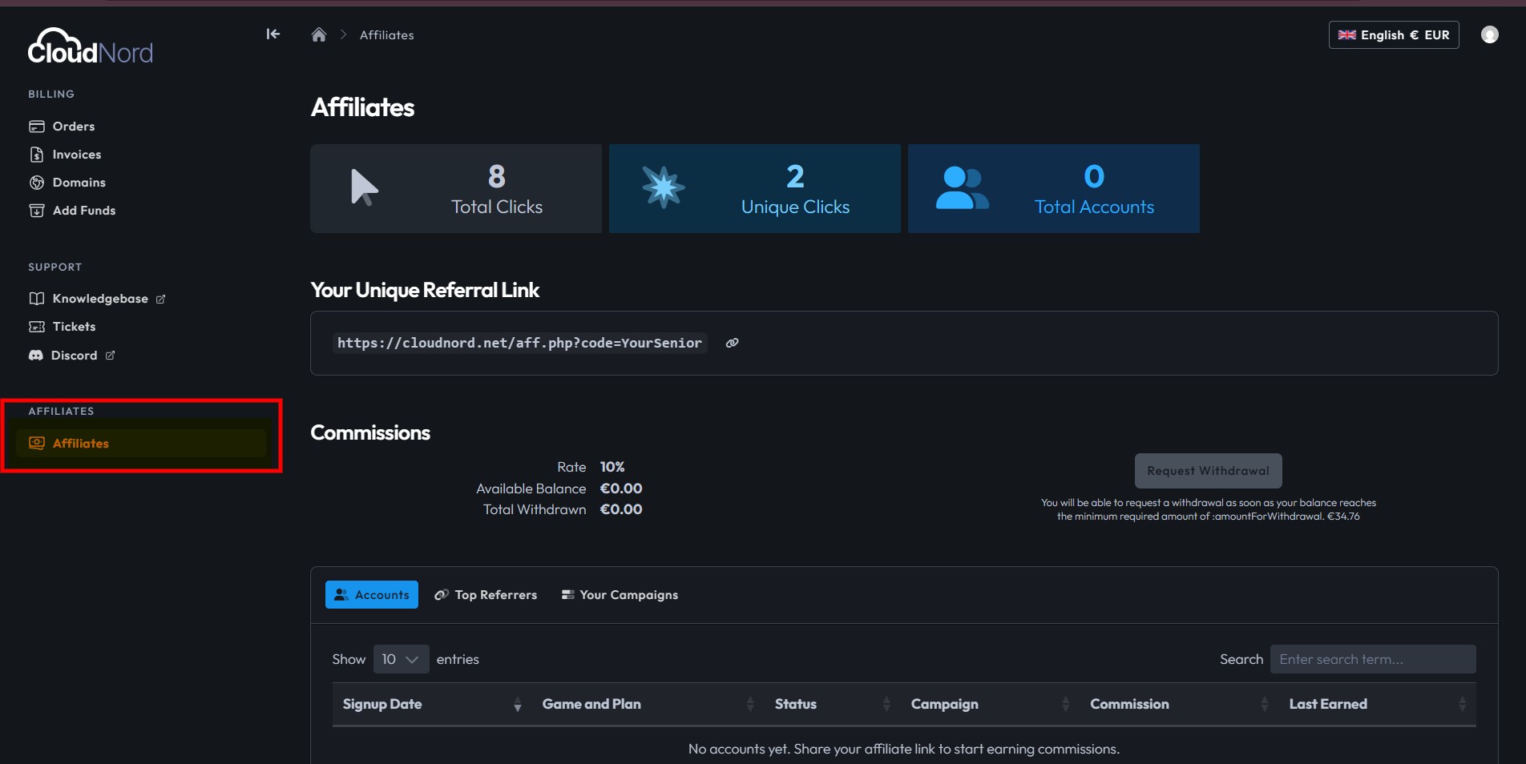This screenshot has width=1526, height=764.
Task: Select the referral link URL text
Action: click(519, 343)
